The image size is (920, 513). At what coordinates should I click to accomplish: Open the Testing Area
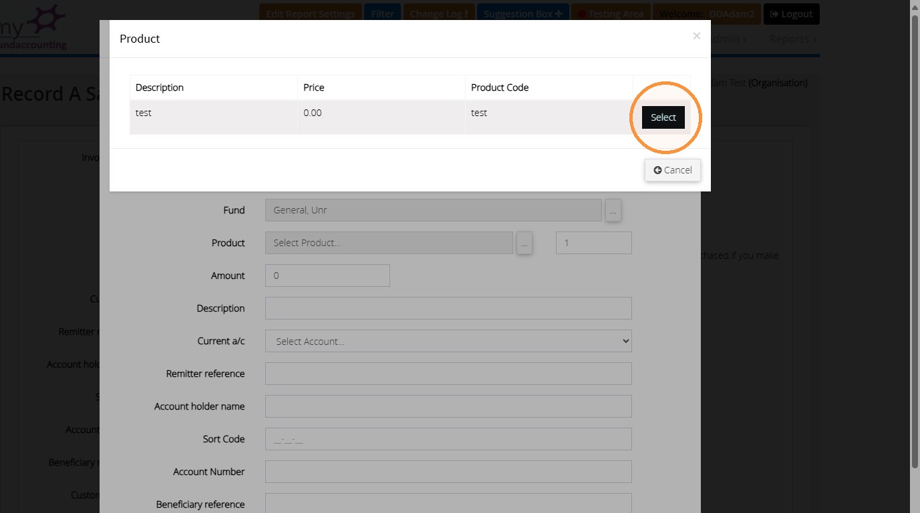pyautogui.click(x=610, y=13)
